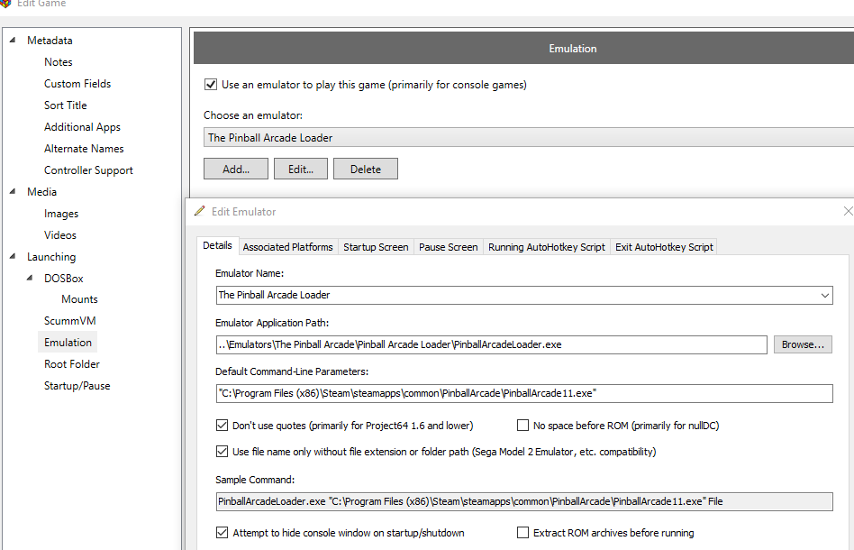Switch to Running AutoHotkey Script tab
The width and height of the screenshot is (854, 550).
pyautogui.click(x=546, y=247)
